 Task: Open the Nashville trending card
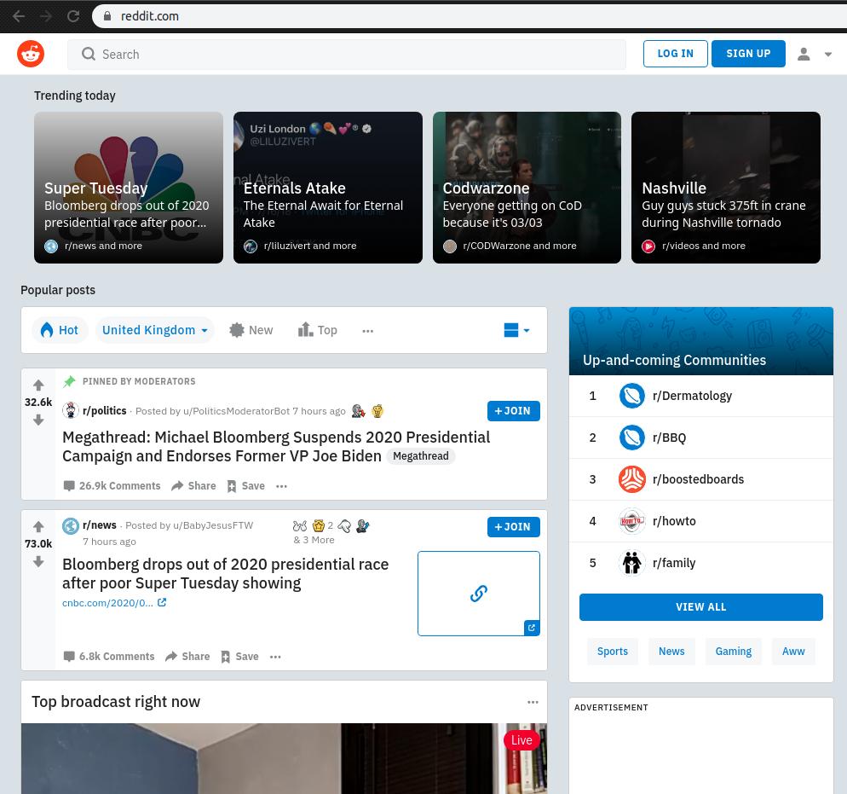[726, 188]
